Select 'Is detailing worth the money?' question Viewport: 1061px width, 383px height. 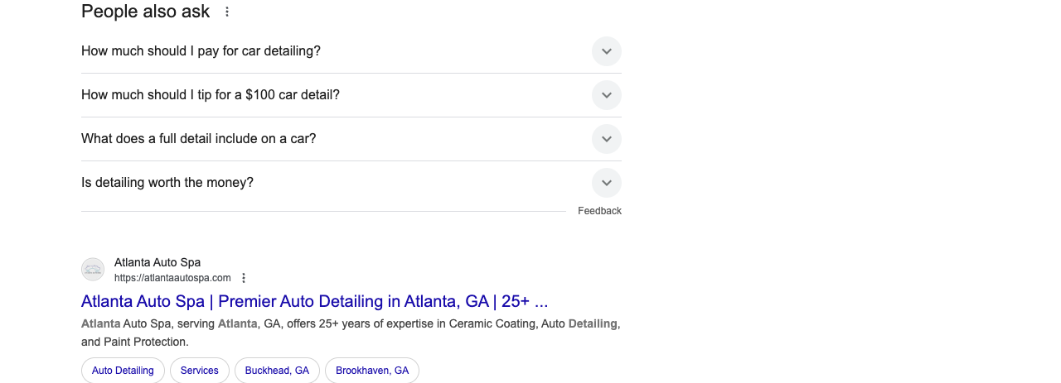167,183
